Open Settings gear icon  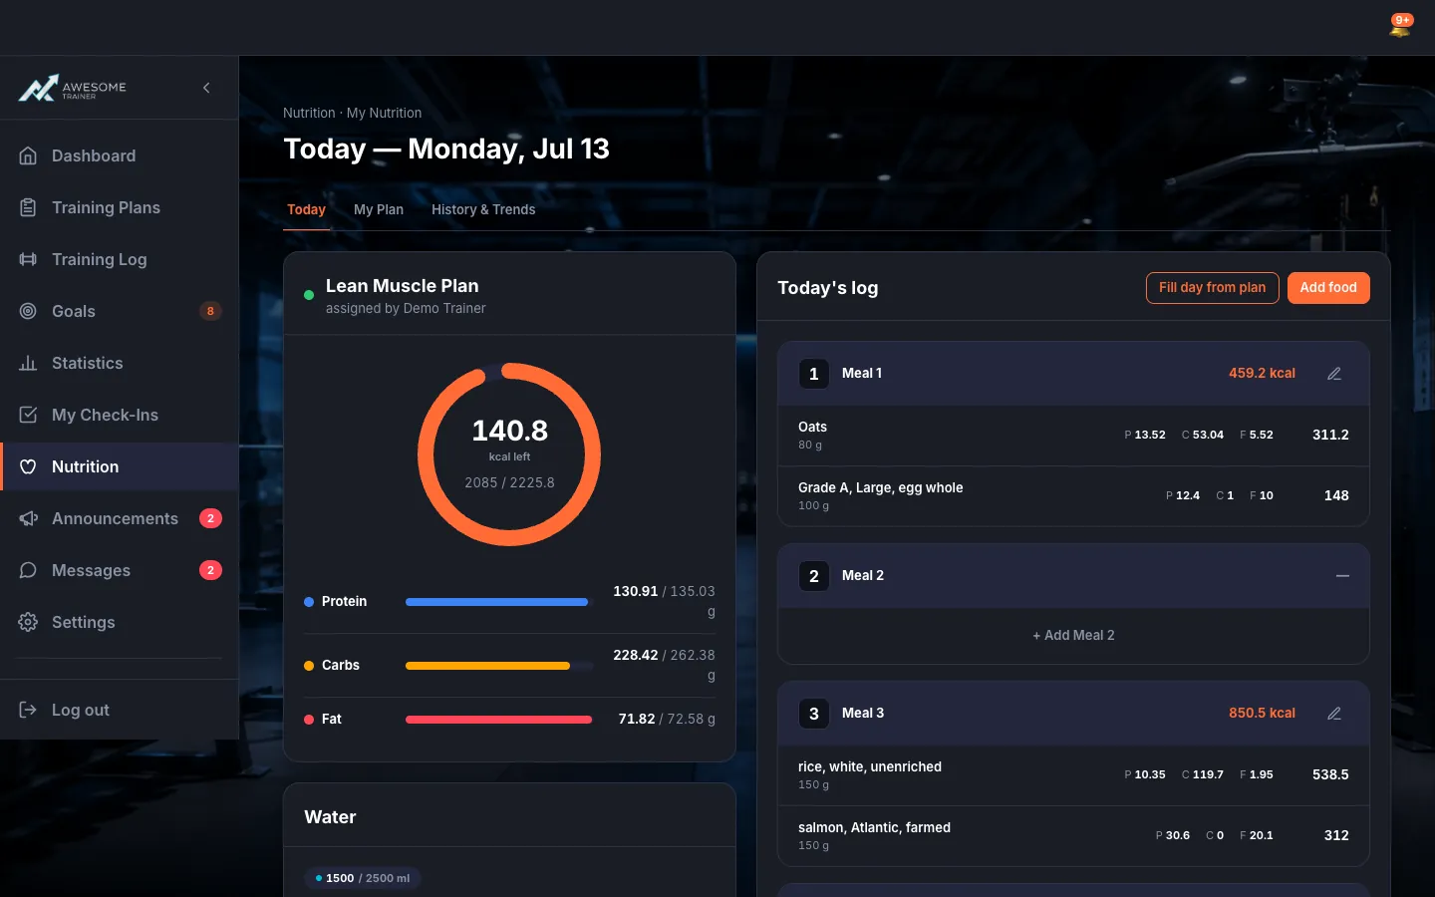[x=28, y=622]
